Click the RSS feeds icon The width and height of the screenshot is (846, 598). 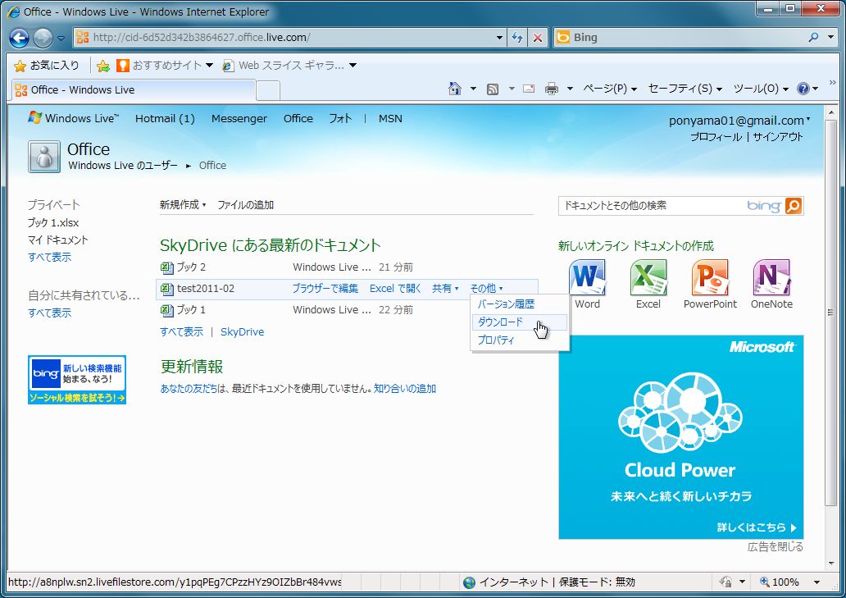493,89
